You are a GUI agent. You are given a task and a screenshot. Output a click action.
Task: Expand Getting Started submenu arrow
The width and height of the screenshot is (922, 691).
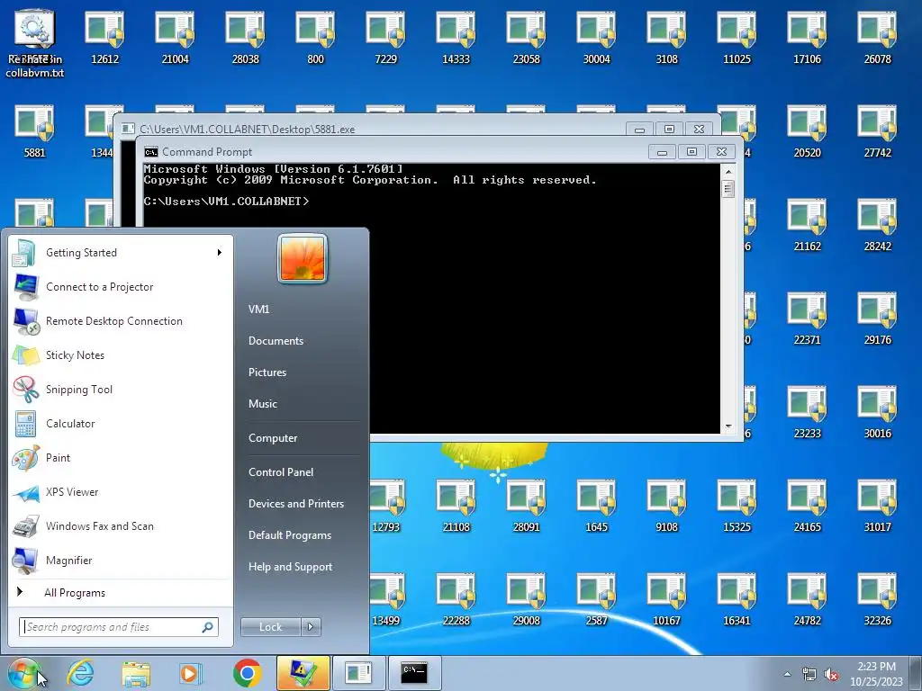pyautogui.click(x=220, y=253)
